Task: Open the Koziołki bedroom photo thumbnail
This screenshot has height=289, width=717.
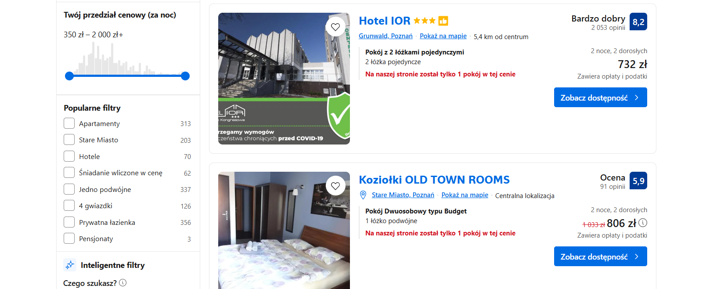Action: (x=284, y=230)
